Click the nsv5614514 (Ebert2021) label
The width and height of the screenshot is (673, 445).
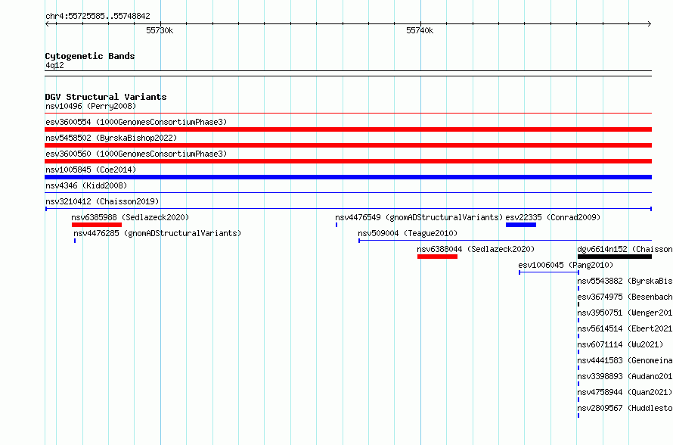[x=625, y=328]
